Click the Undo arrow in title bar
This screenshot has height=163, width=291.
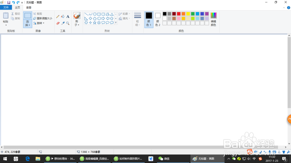pos(13,2)
